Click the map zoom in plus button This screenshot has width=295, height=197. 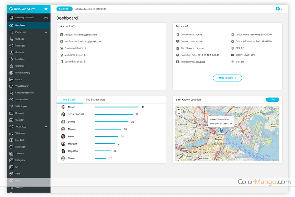coord(179,110)
